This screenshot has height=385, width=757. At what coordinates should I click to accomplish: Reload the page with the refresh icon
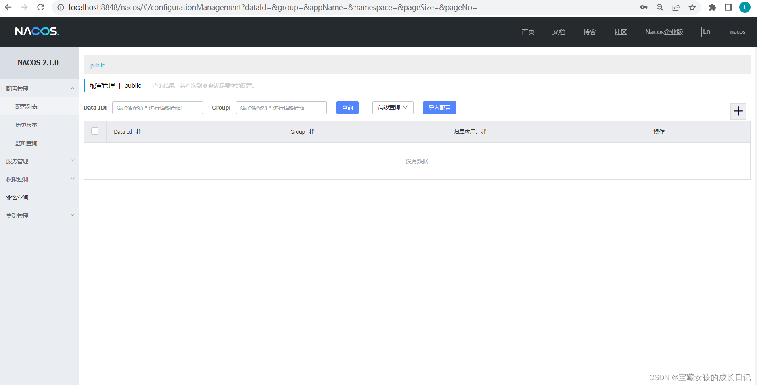pos(41,7)
